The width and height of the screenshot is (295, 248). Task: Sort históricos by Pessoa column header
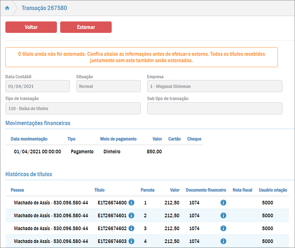(x=17, y=190)
